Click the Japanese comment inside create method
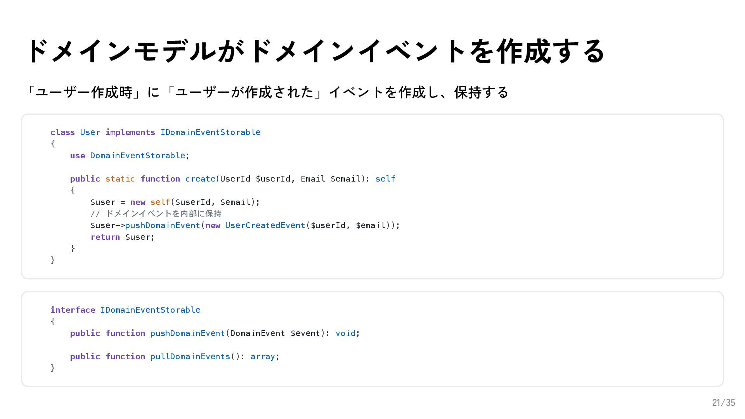 156,214
